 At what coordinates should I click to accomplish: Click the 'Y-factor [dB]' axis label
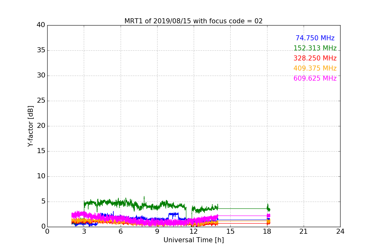coord(31,126)
